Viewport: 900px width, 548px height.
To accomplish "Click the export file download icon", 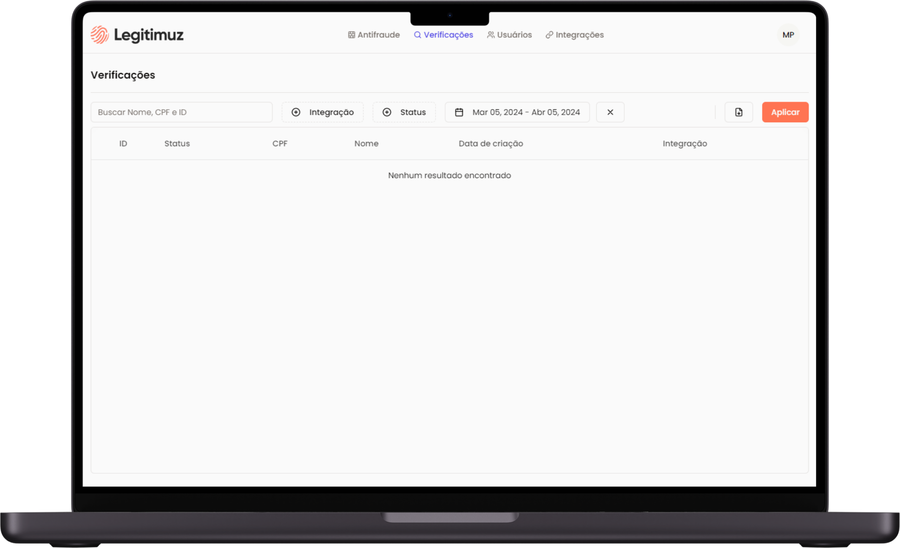I will click(739, 112).
